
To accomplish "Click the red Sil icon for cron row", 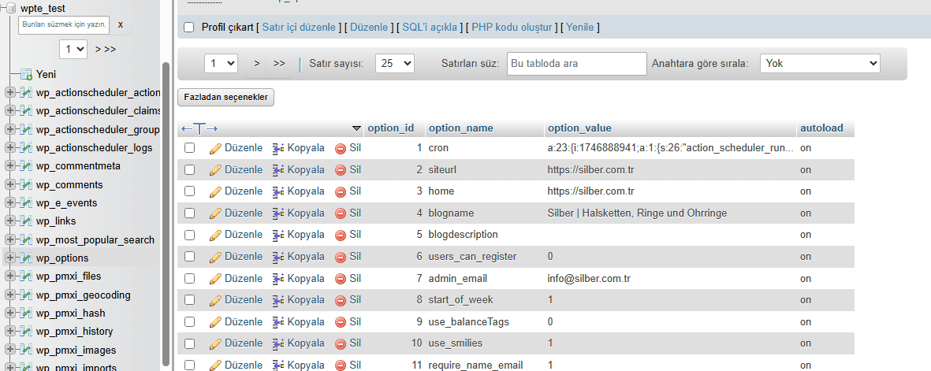I will click(x=341, y=148).
